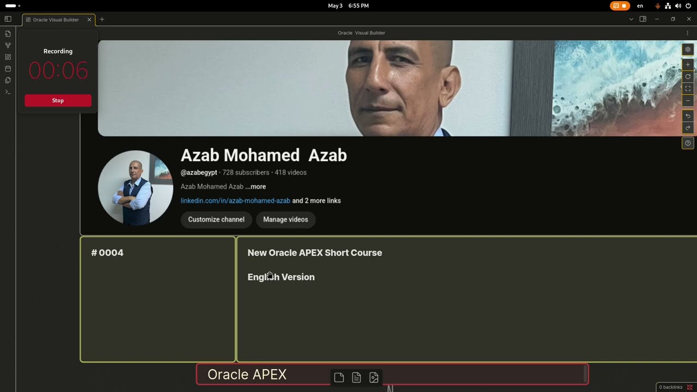Toggle the left sidebar panel icon
Screen dimensions: 697x392
[8, 19]
